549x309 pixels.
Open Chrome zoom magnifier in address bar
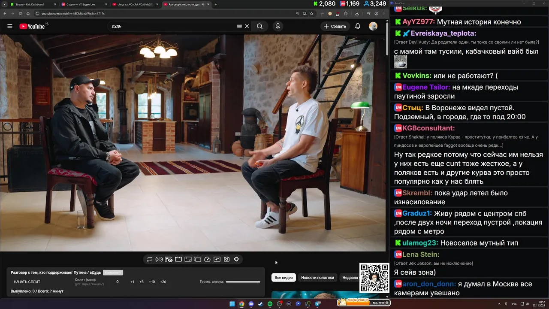click(298, 13)
